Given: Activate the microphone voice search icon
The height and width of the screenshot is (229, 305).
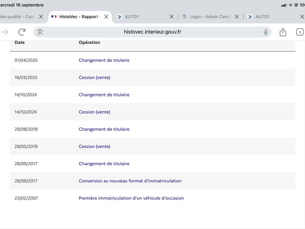Looking at the screenshot, I should coord(265,32).
